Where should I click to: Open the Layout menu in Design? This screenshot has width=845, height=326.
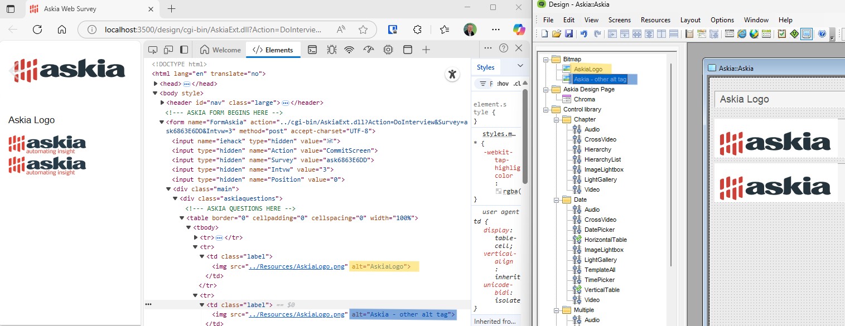[691, 20]
